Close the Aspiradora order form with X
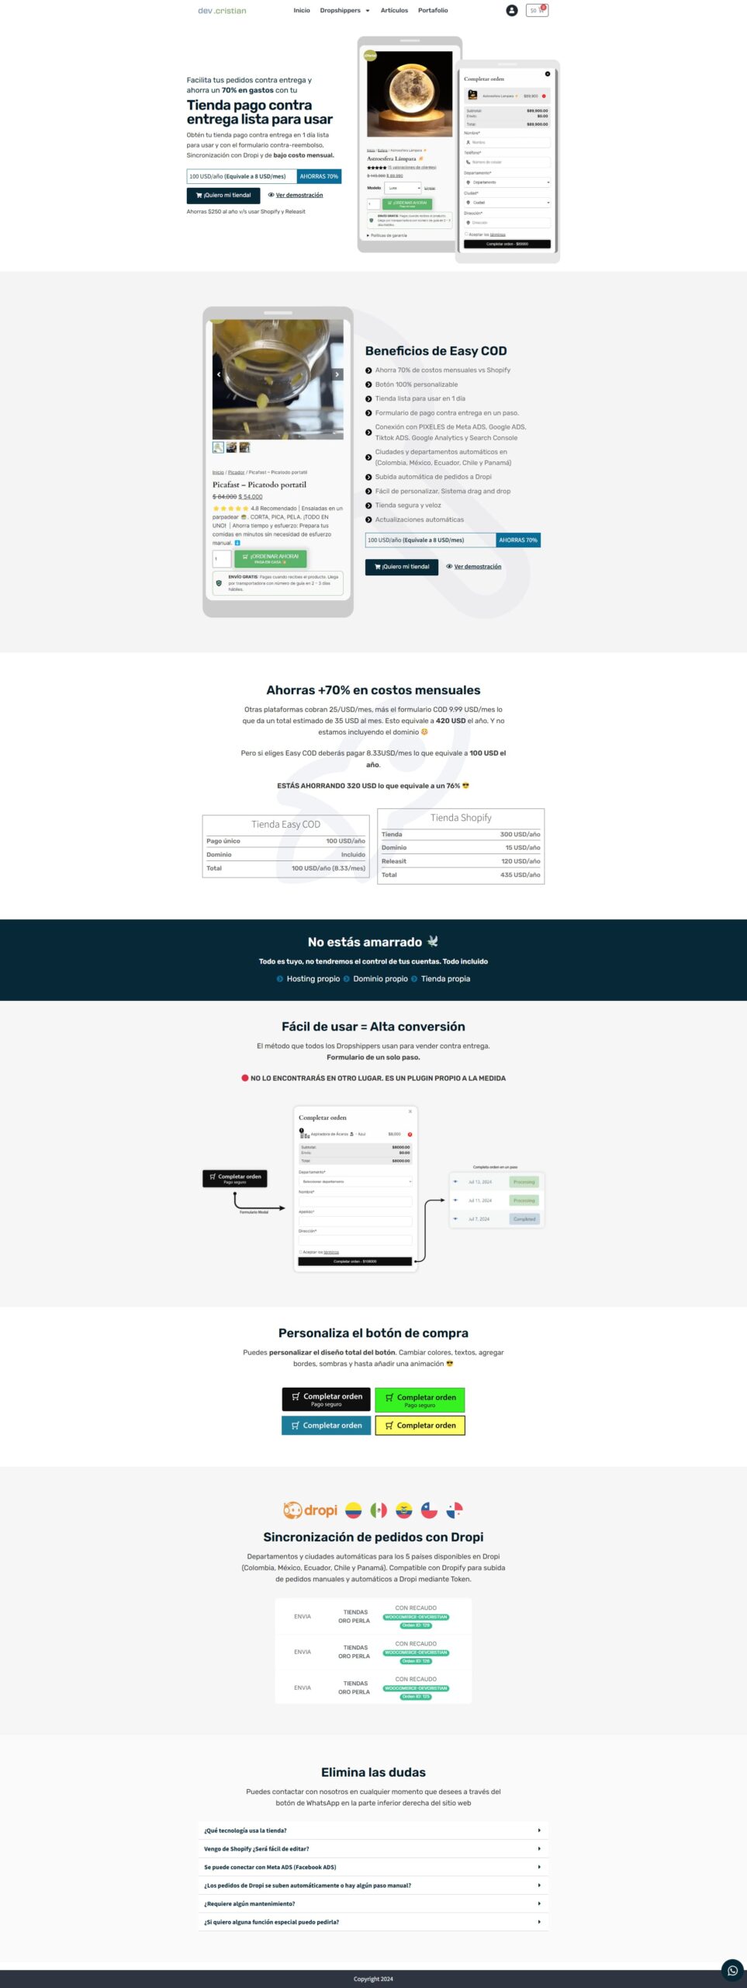Image resolution: width=747 pixels, height=1988 pixels. pyautogui.click(x=410, y=1111)
